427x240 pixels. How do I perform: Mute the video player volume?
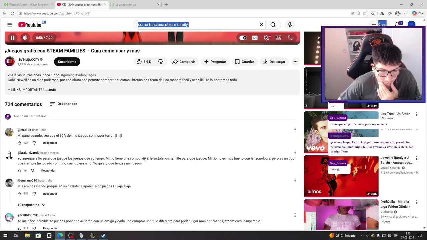[25, 38]
